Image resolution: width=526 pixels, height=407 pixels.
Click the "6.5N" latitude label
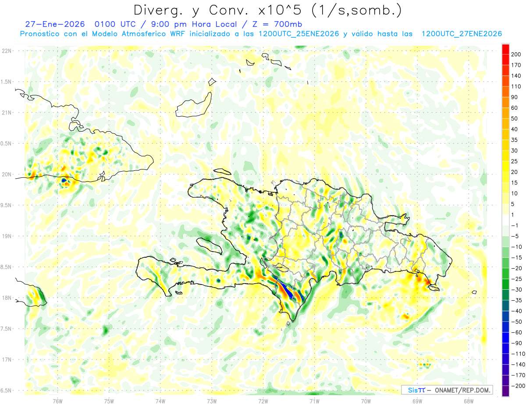7,390
